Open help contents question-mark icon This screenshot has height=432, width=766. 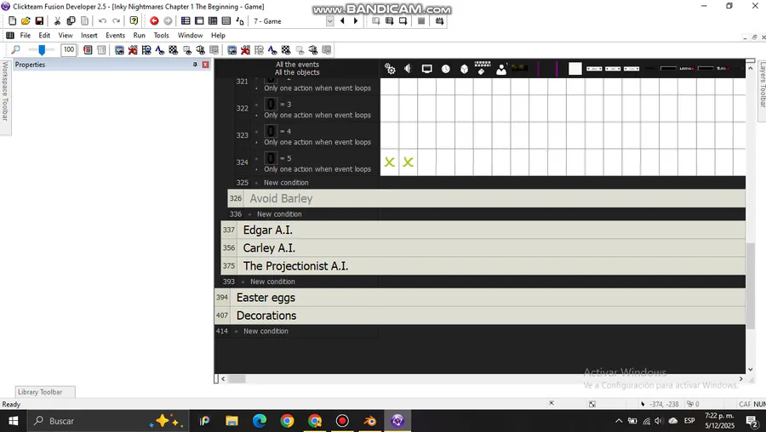pos(134,21)
